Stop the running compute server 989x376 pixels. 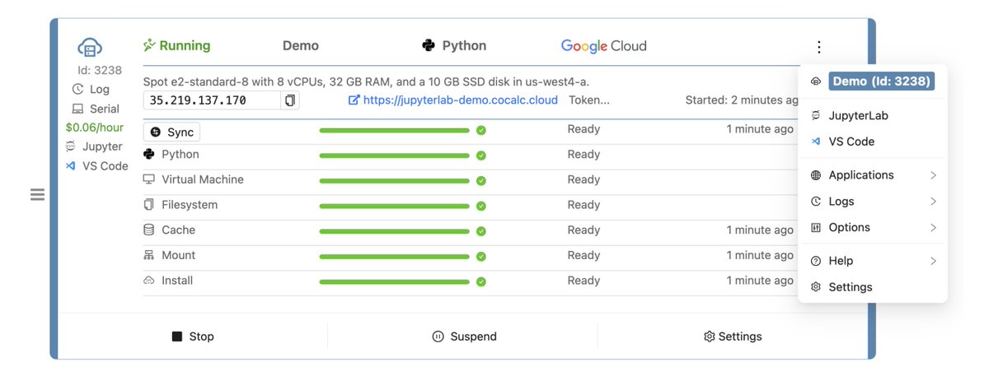193,337
